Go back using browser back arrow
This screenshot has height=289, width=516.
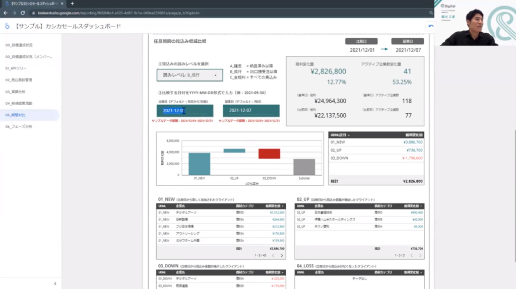click(x=5, y=13)
